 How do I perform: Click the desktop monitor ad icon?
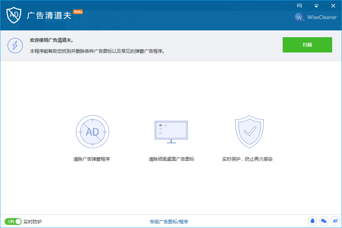171,132
